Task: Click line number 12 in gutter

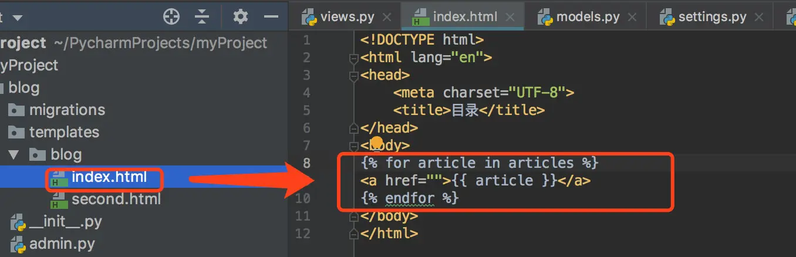Action: 303,233
